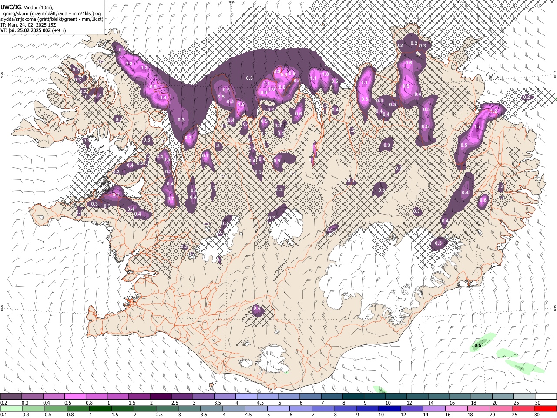Select the darkest purple upper swatch at 2

click(x=161, y=397)
